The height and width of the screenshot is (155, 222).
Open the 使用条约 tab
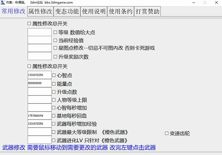[121, 11]
